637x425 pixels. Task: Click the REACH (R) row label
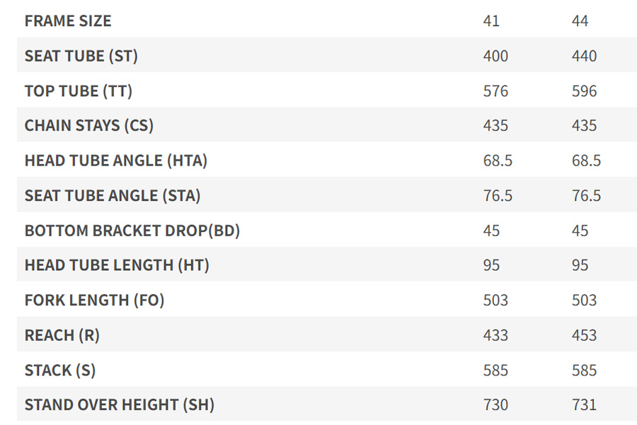(62, 335)
